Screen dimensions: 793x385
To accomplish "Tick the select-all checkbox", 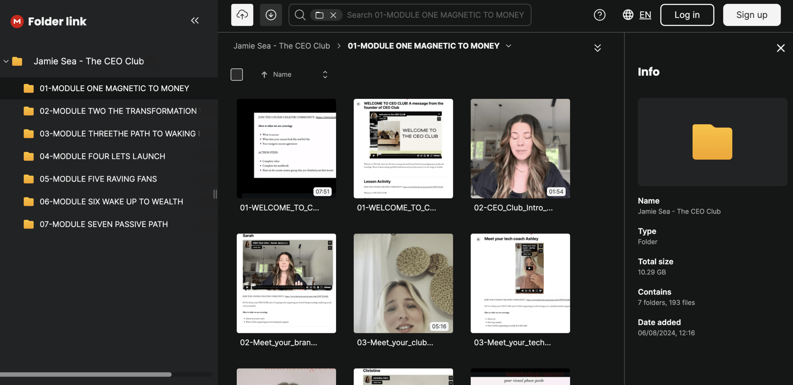I will (x=237, y=74).
